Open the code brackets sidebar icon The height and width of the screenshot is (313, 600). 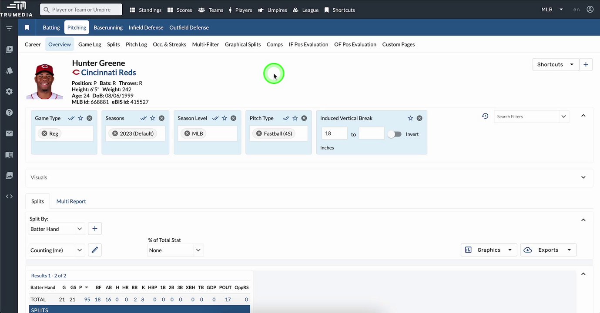coord(9,196)
